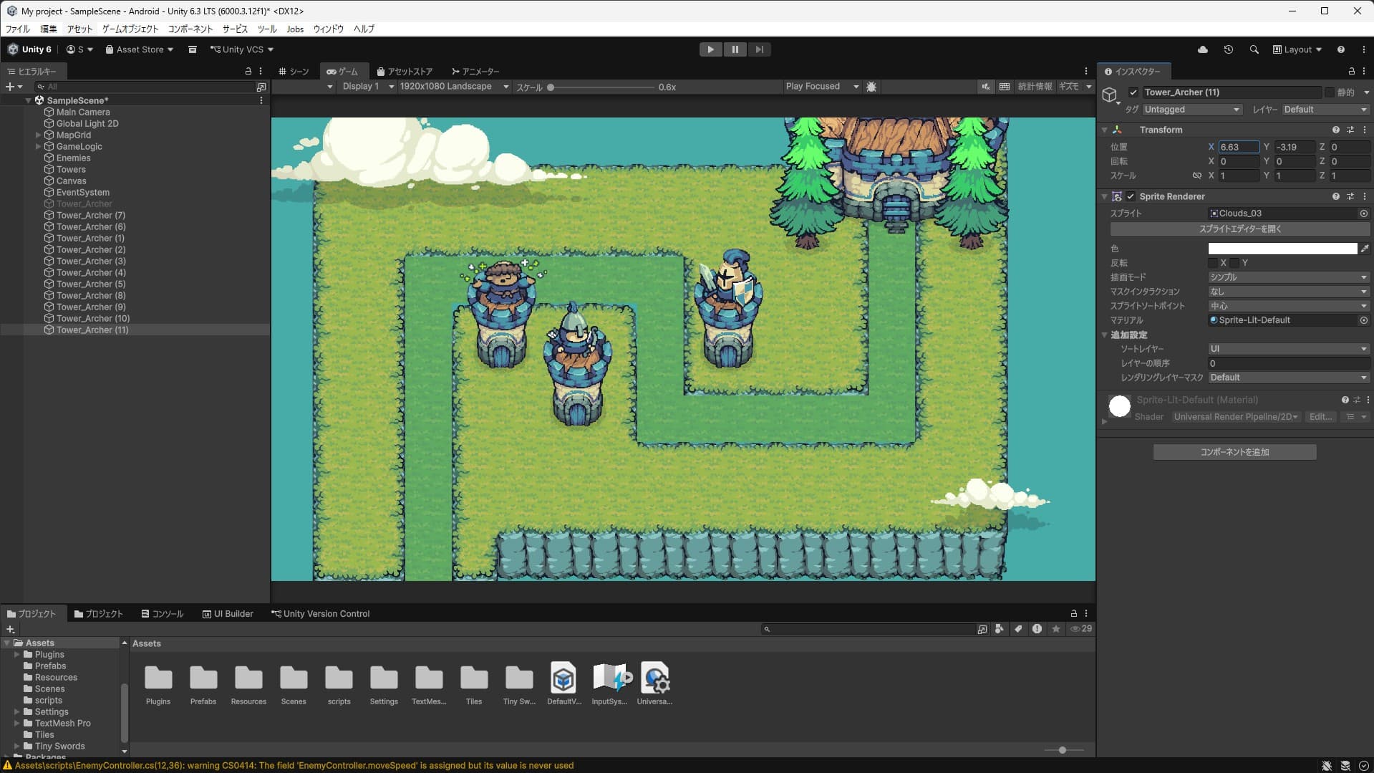Switch to the UI Builder tab

pos(228,614)
